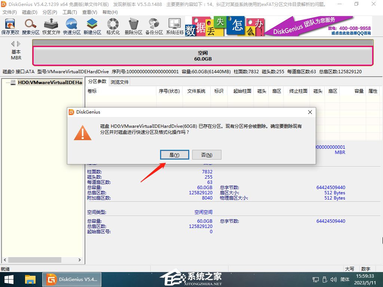Screen dimensions: 383x287
Task: Open the 工具(T) menu
Action: (x=70, y=12)
